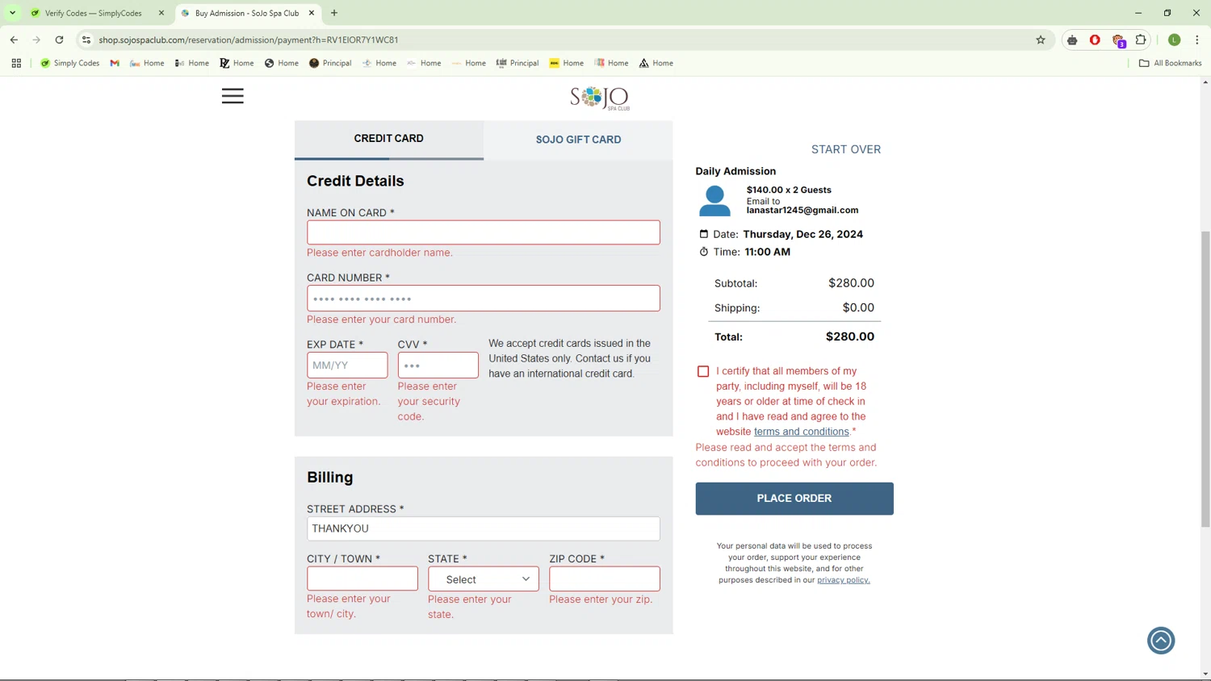Reload the page
The height and width of the screenshot is (681, 1211).
tap(59, 40)
